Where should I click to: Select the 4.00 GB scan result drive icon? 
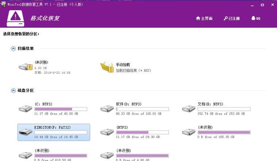[26, 67]
